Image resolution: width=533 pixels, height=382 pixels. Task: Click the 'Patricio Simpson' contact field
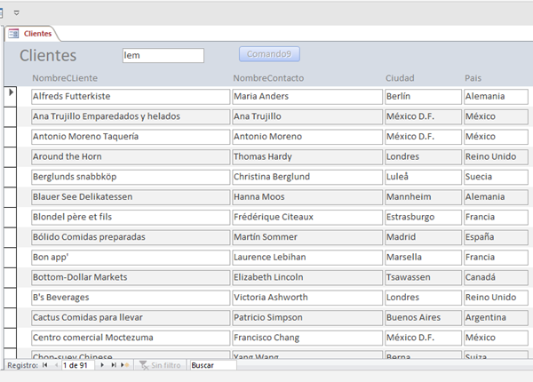tap(307, 317)
